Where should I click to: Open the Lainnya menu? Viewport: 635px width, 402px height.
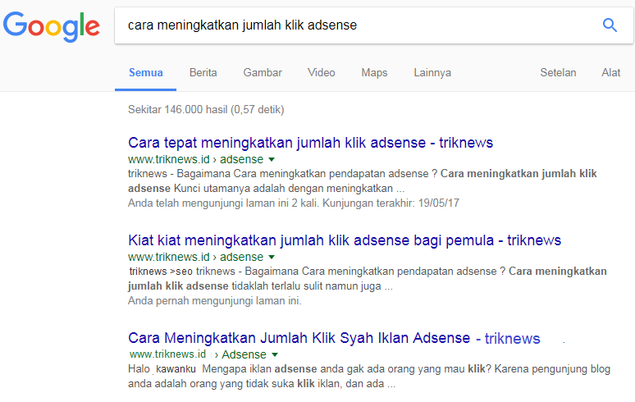[432, 73]
